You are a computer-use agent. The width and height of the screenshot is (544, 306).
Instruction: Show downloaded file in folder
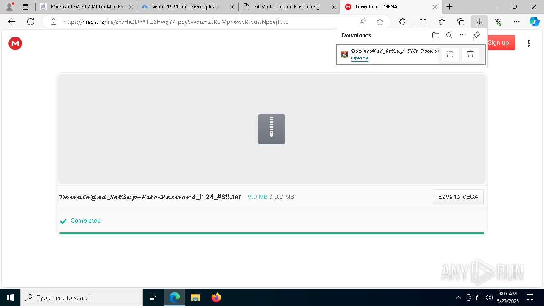(x=450, y=54)
